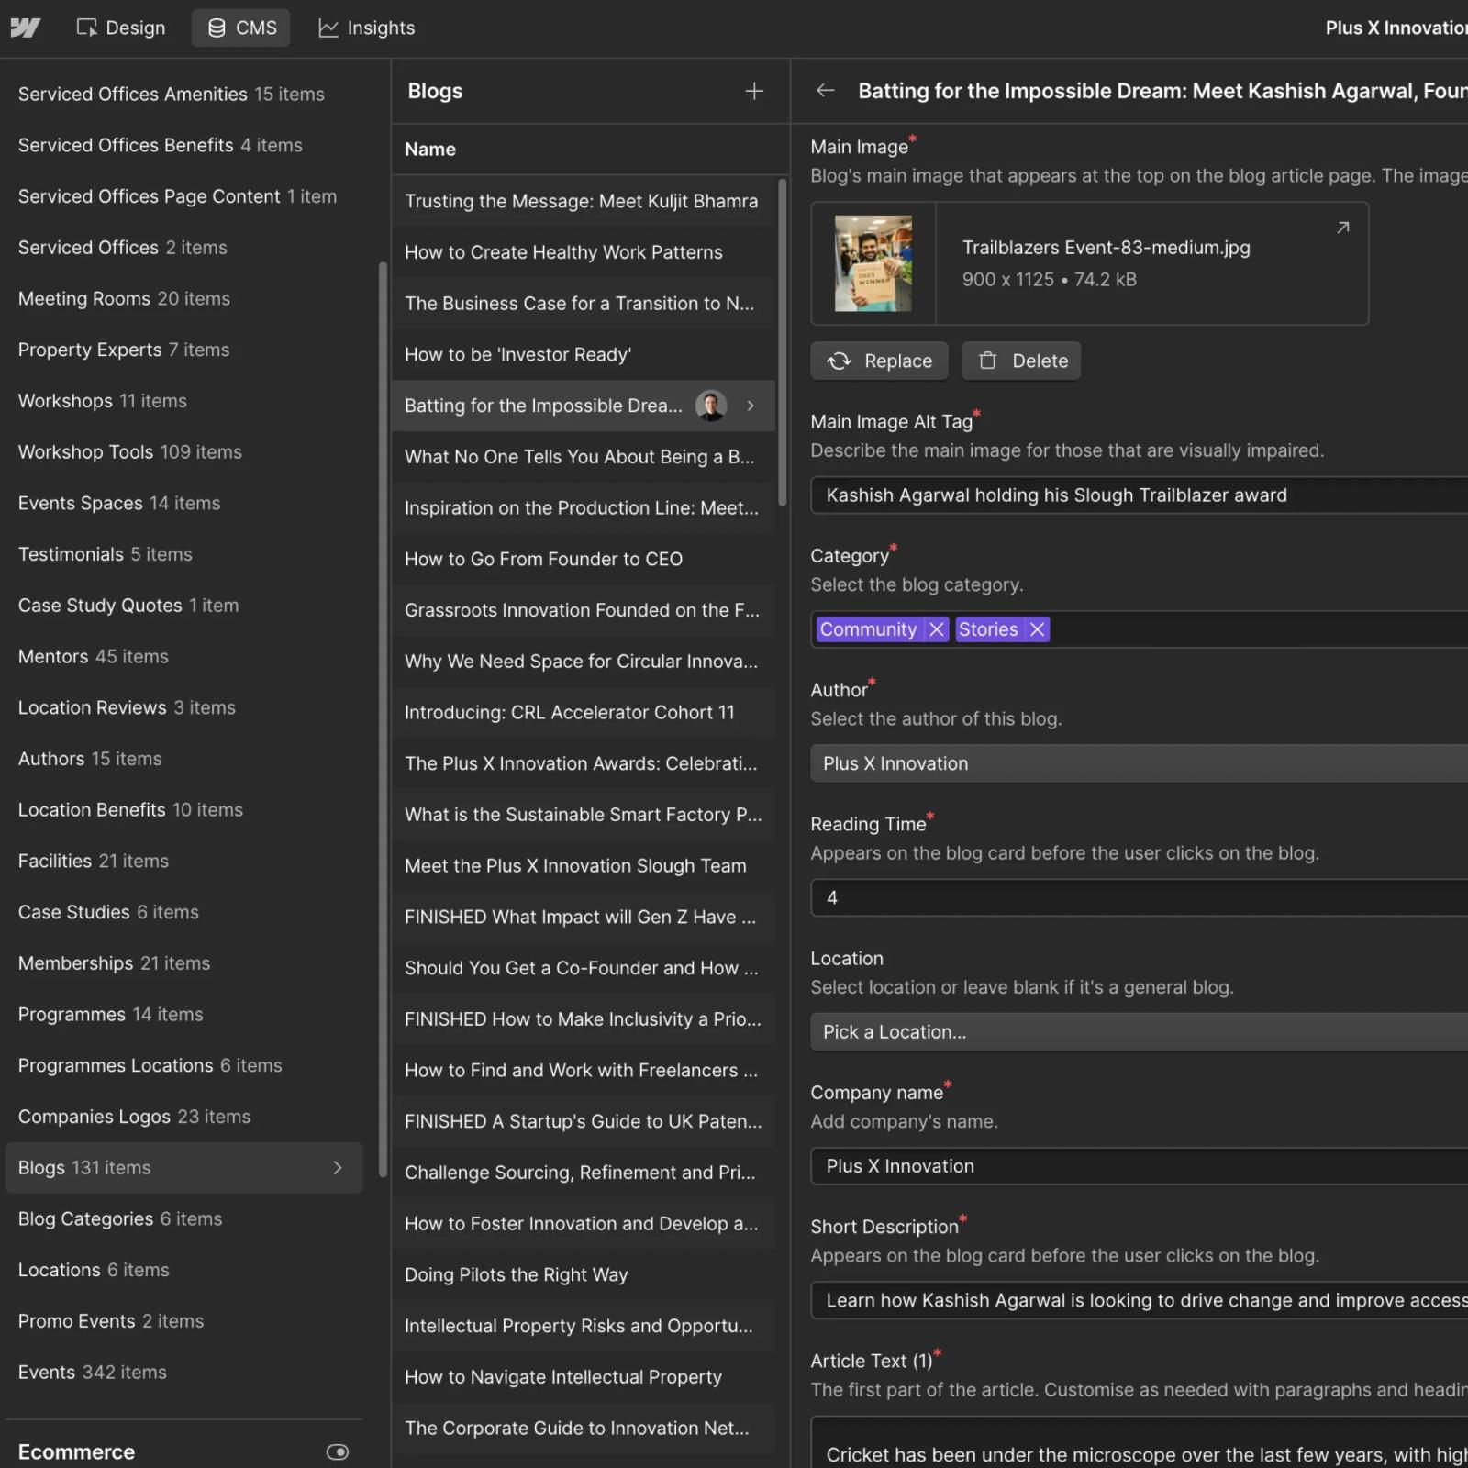This screenshot has width=1468, height=1468.
Task: Open the Events 342 items collection
Action: pos(92,1372)
